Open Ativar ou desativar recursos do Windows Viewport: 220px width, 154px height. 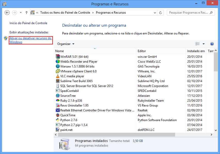click(30, 40)
